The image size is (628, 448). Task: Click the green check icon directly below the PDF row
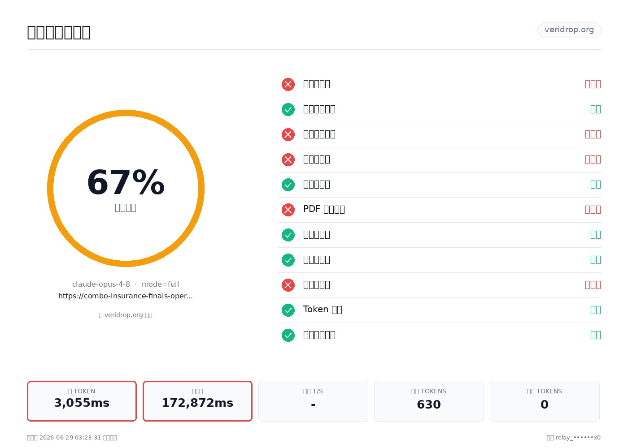[288, 235]
